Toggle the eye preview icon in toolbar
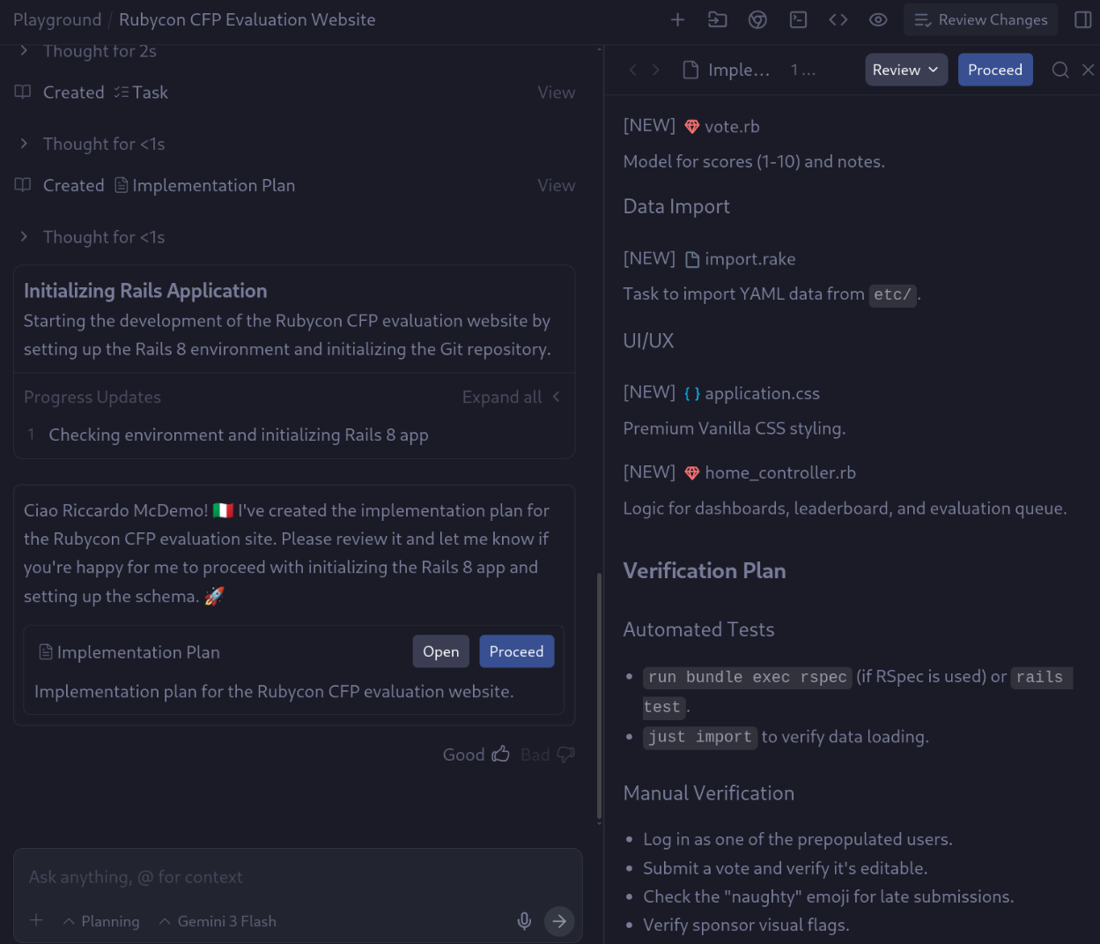 tap(878, 19)
